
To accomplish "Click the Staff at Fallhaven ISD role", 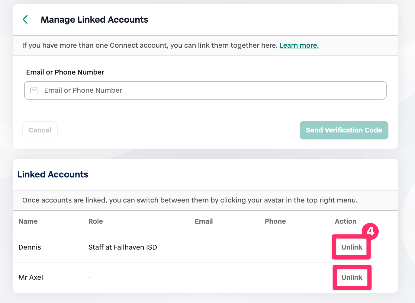I will 123,247.
